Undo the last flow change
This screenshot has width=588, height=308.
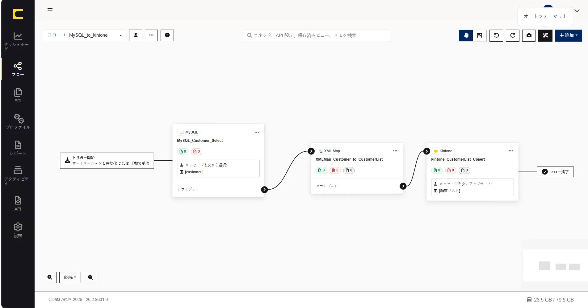click(x=496, y=35)
